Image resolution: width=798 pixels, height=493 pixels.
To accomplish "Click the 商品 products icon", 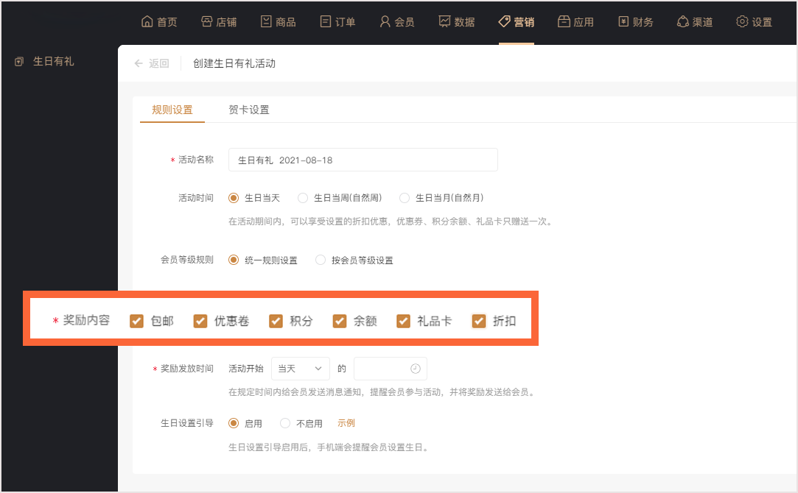I will [x=266, y=21].
